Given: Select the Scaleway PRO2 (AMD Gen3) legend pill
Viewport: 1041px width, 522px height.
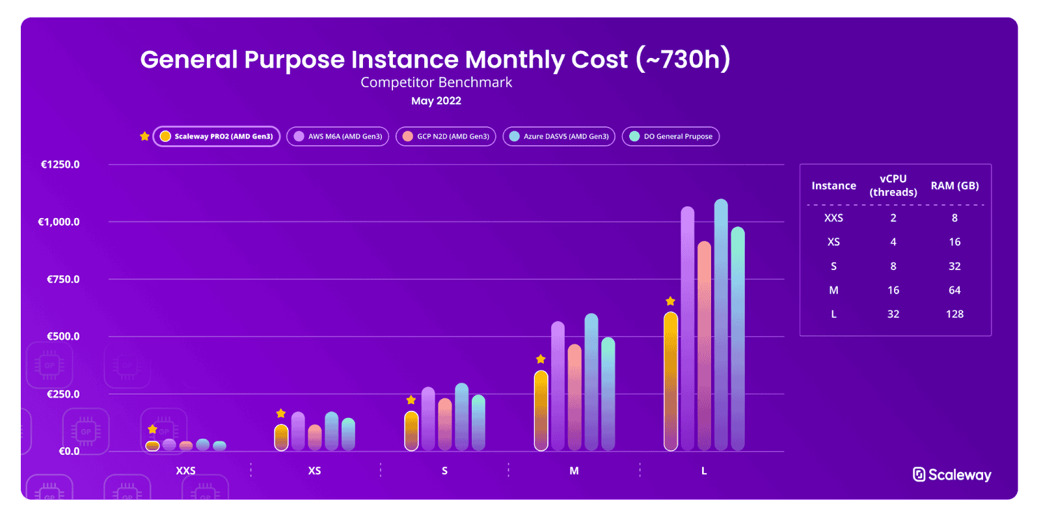Looking at the screenshot, I should click(217, 136).
